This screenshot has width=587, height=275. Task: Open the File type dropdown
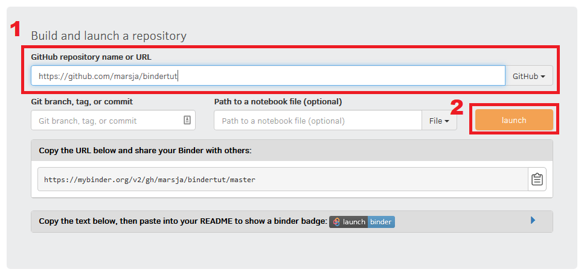[439, 121]
